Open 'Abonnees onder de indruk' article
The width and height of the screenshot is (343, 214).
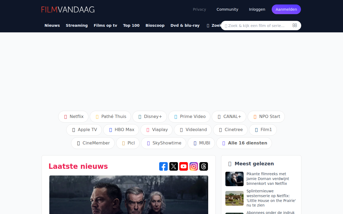coord(271,212)
